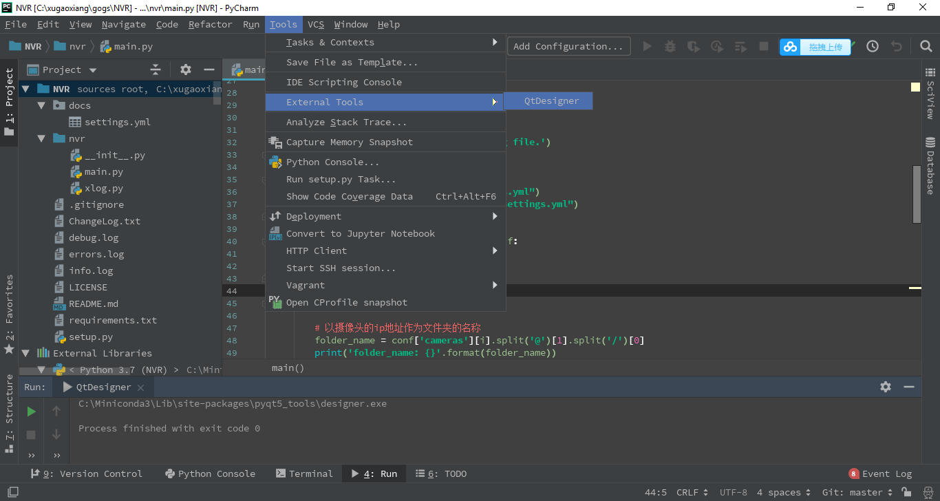The width and height of the screenshot is (940, 501).
Task: Open 4 spaces indent dropdown
Action: (784, 492)
